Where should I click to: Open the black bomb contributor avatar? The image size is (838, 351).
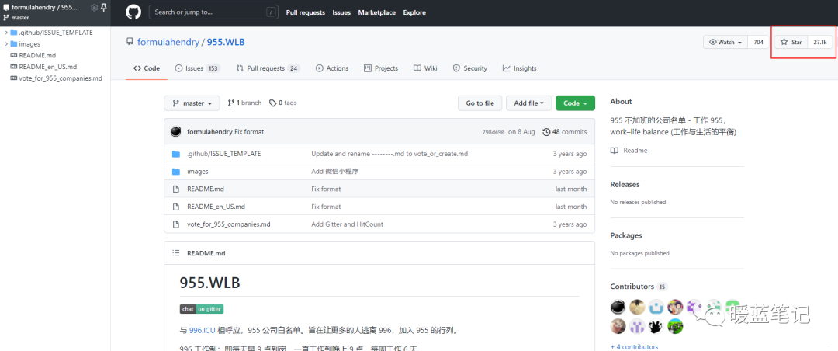tap(618, 308)
